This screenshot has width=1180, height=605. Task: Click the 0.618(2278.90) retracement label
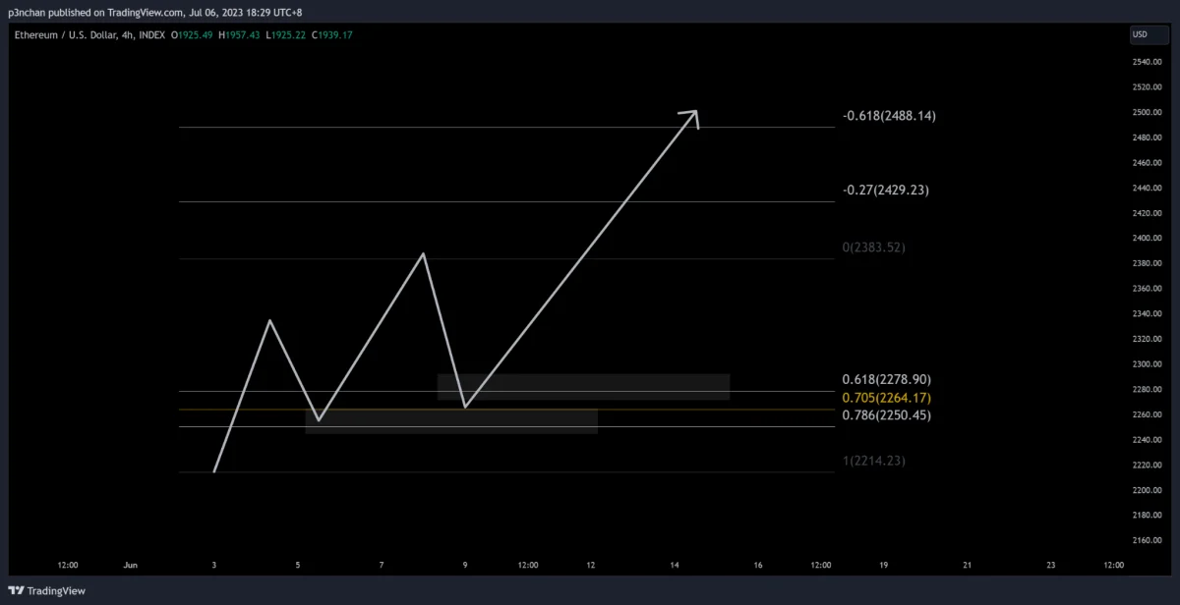click(886, 379)
